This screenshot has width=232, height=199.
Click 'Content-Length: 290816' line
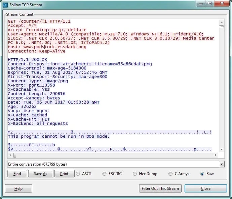pyautogui.click(x=37, y=94)
